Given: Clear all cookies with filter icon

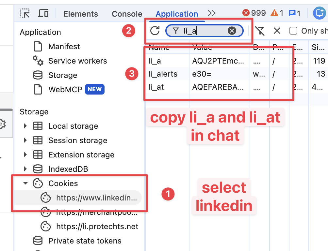Looking at the screenshot, I should 260,31.
